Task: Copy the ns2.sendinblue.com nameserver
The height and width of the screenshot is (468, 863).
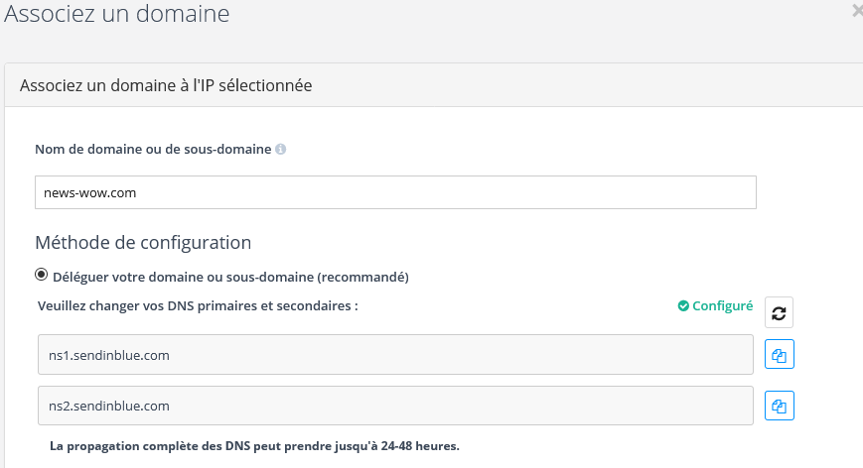Action: (x=779, y=406)
